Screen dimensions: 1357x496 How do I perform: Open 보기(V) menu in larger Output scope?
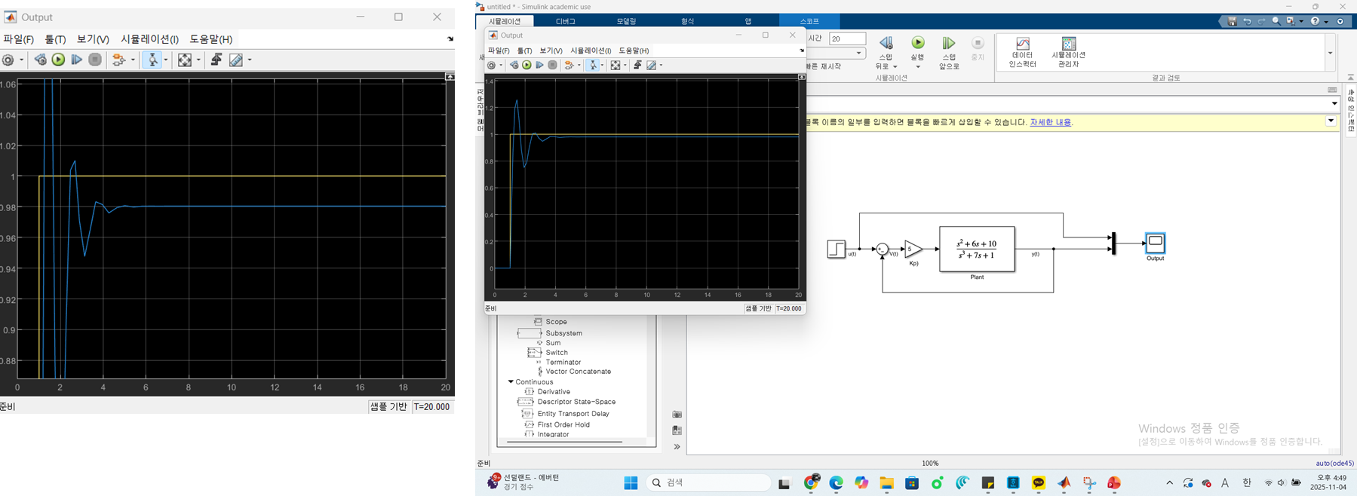[93, 39]
